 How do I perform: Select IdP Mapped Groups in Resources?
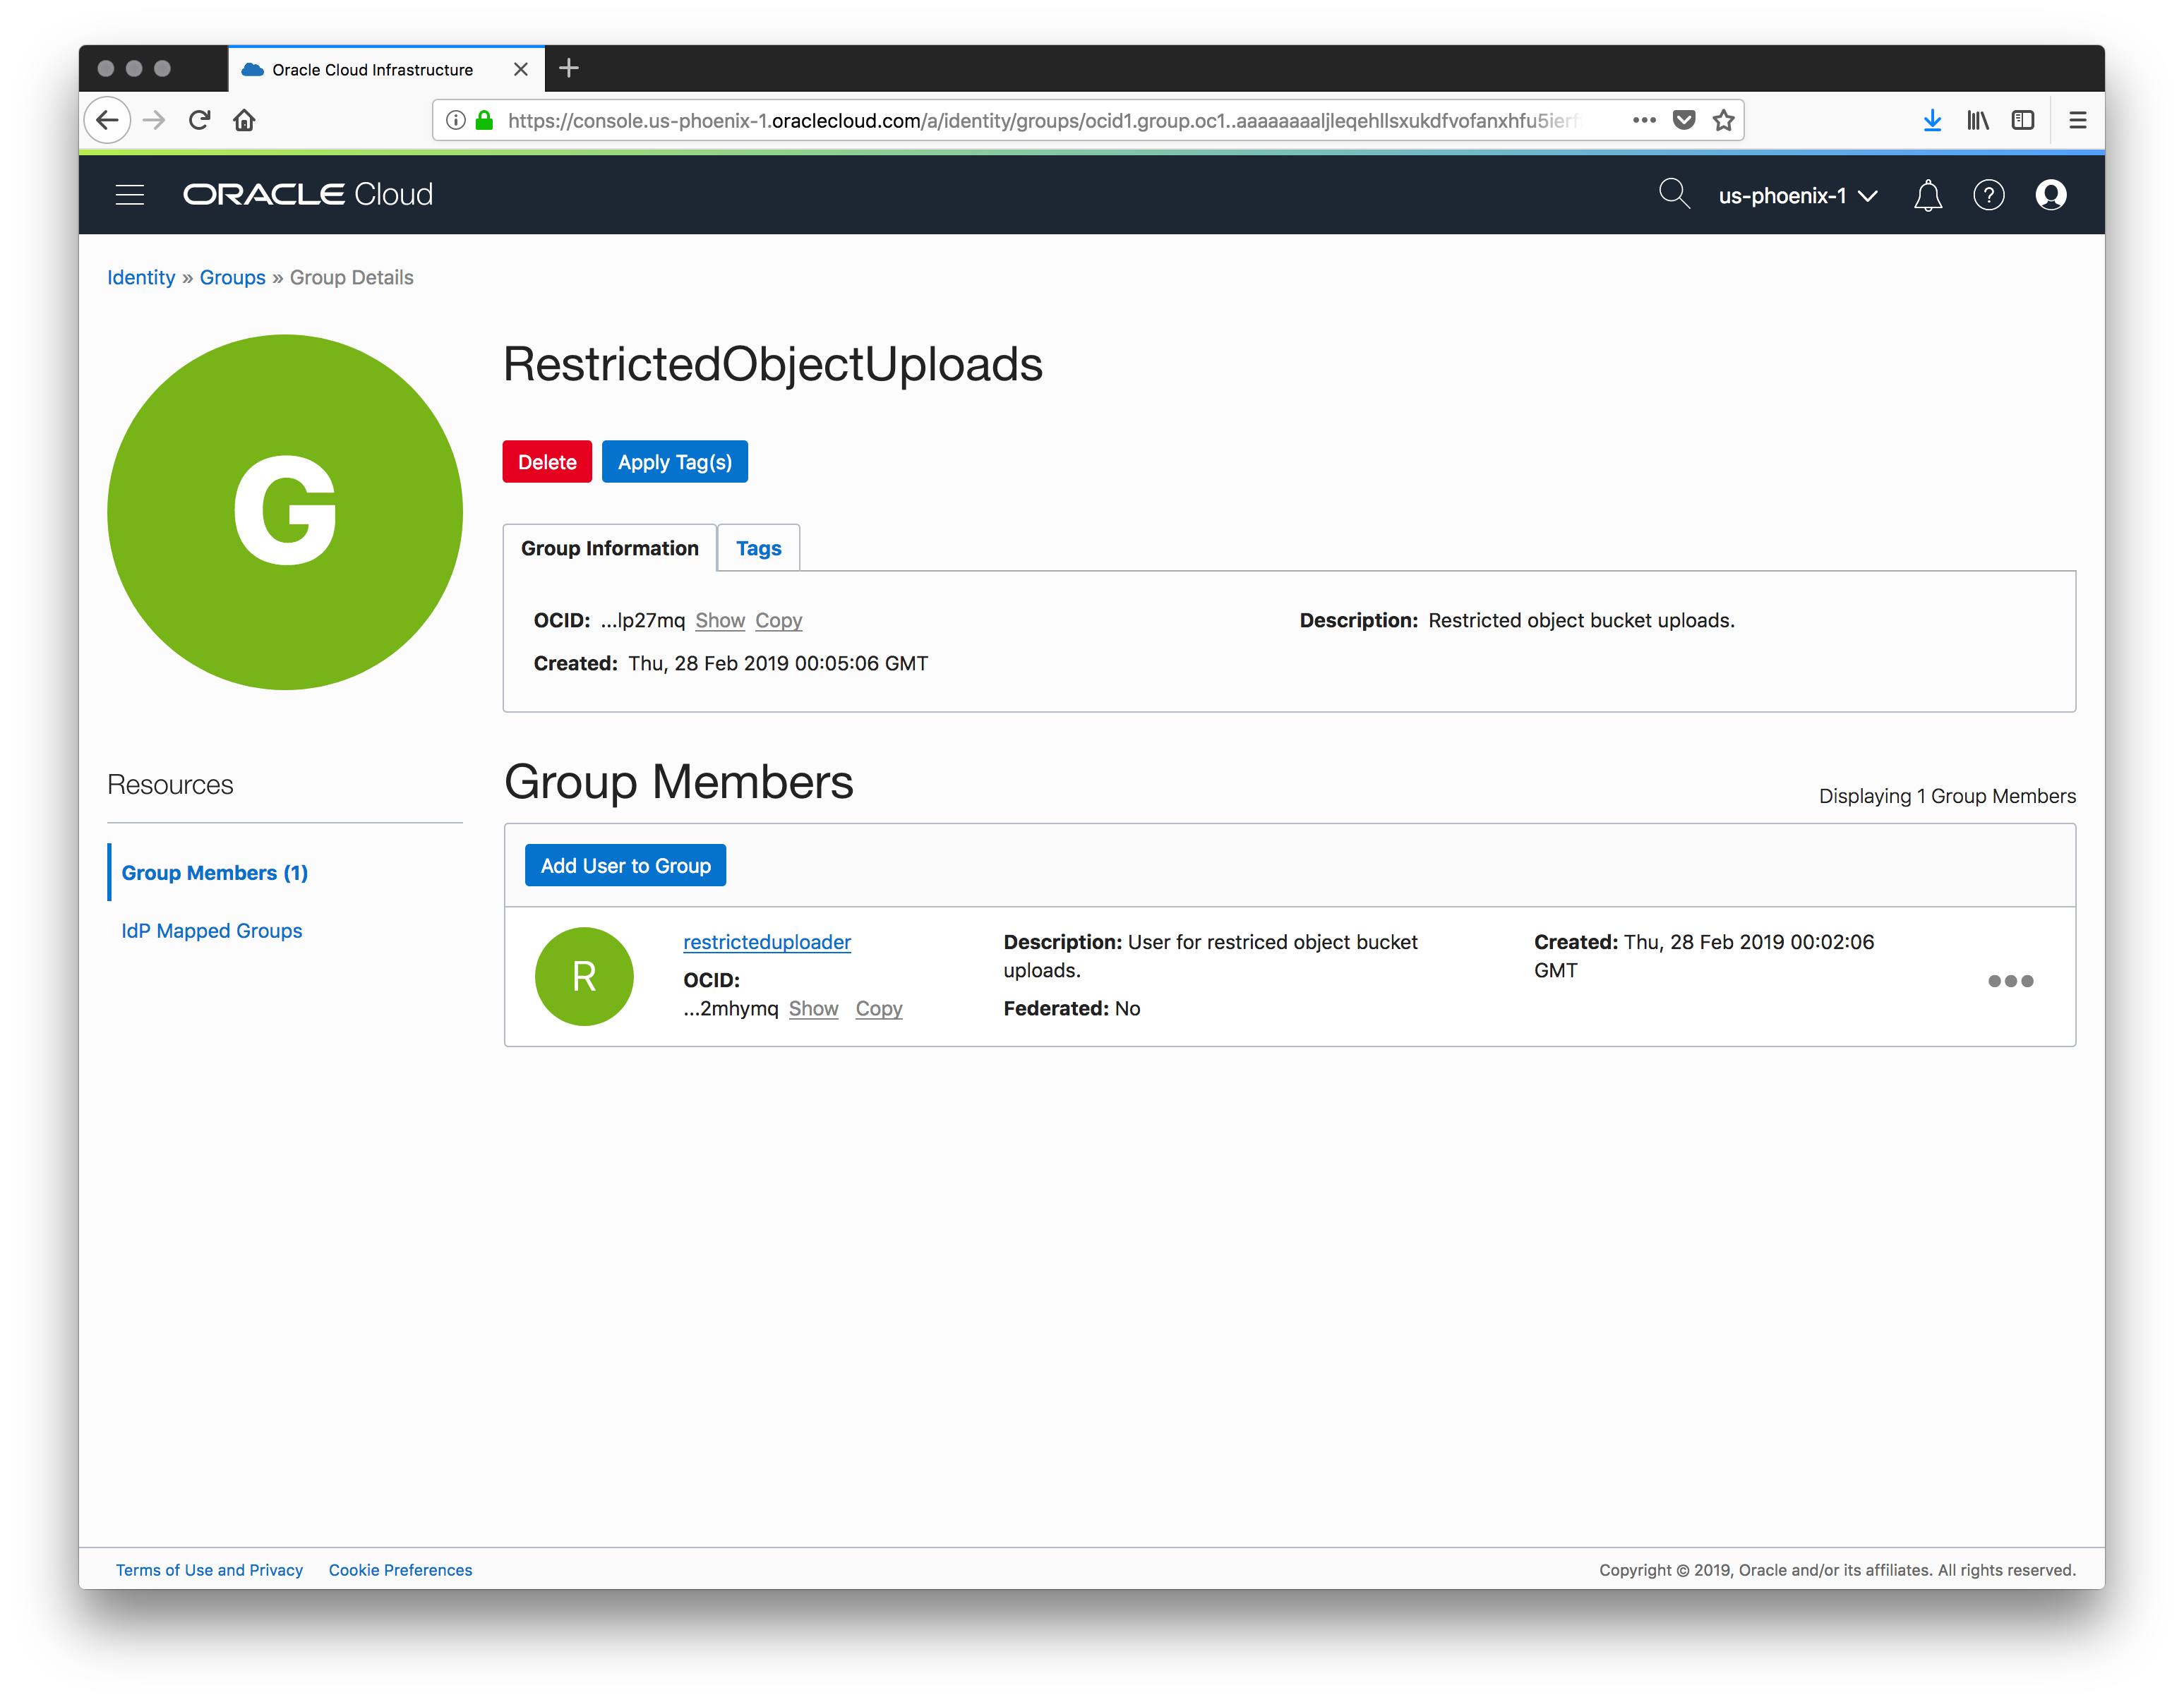(x=211, y=931)
